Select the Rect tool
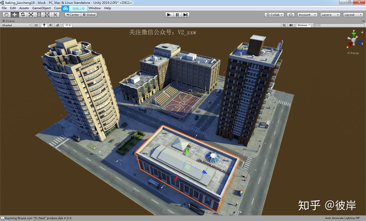The width and height of the screenshot is (366, 221). point(39,15)
